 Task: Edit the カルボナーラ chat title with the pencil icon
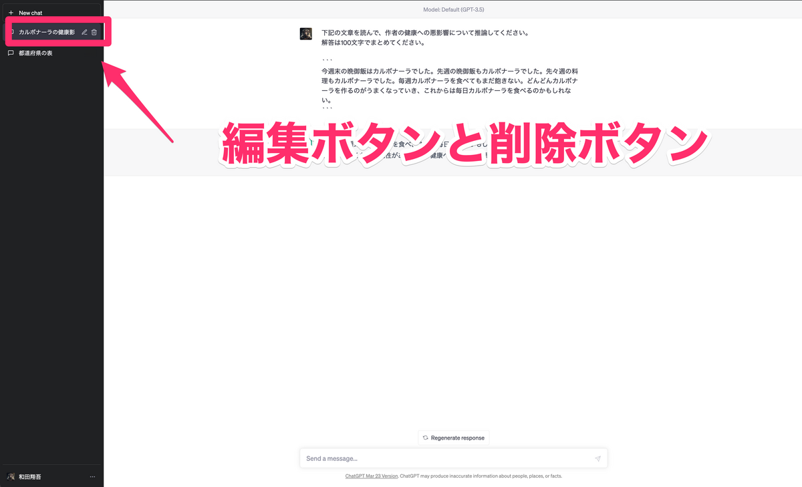coord(84,32)
